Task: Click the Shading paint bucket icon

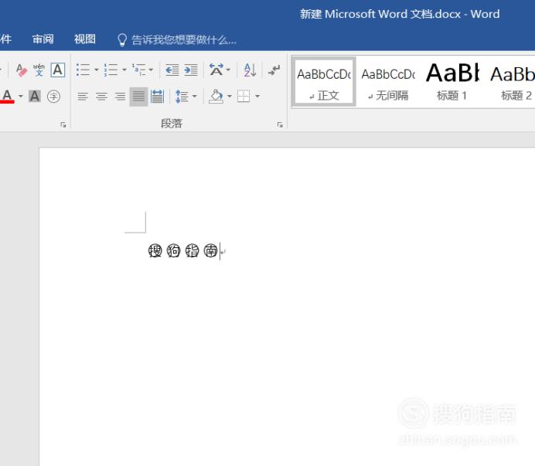Action: 216,97
